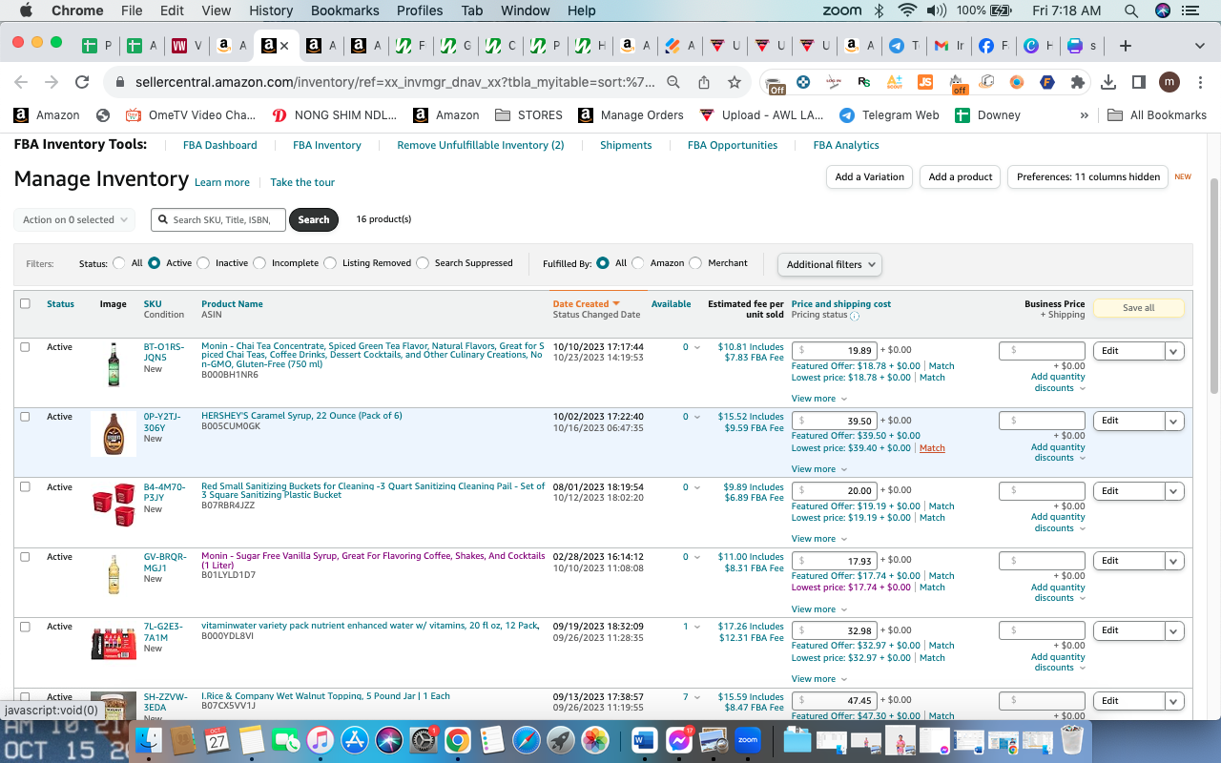The image size is (1221, 763).
Task: Expand View more for the $39.50 price row
Action: [818, 468]
